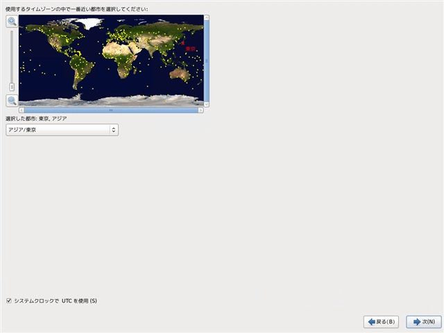Toggle the system clock UTC checkbox

[x=9, y=300]
